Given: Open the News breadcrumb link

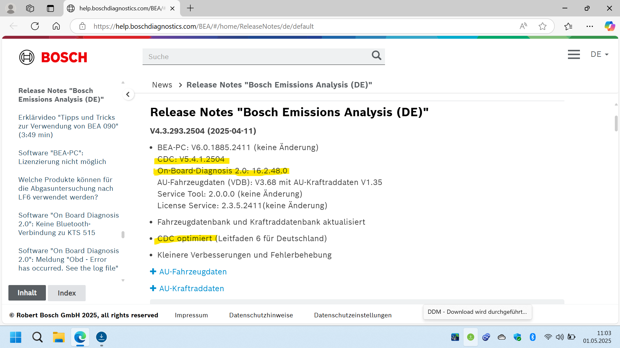Looking at the screenshot, I should pyautogui.click(x=162, y=85).
